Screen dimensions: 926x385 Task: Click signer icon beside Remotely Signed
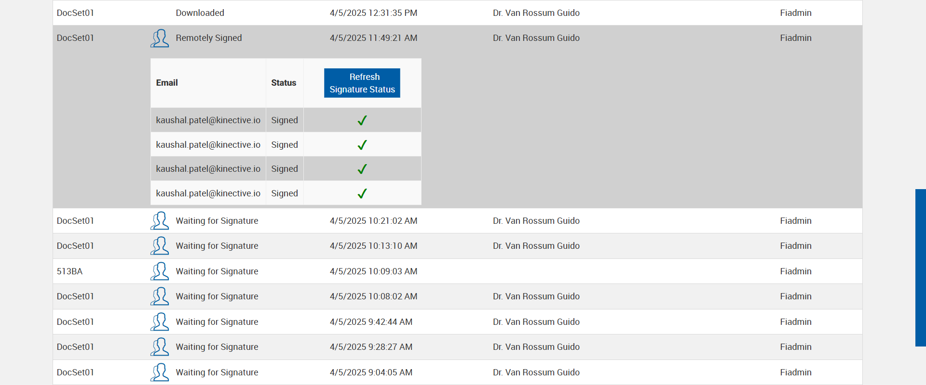coord(160,38)
